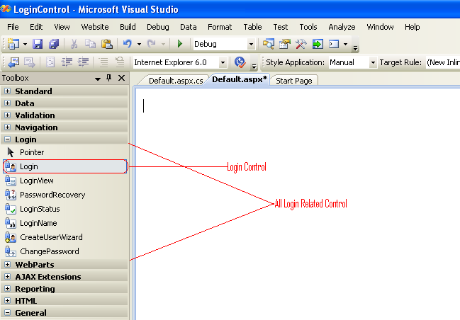Click the Redo arrow icon
Screen dimensions: 460x320
152,45
